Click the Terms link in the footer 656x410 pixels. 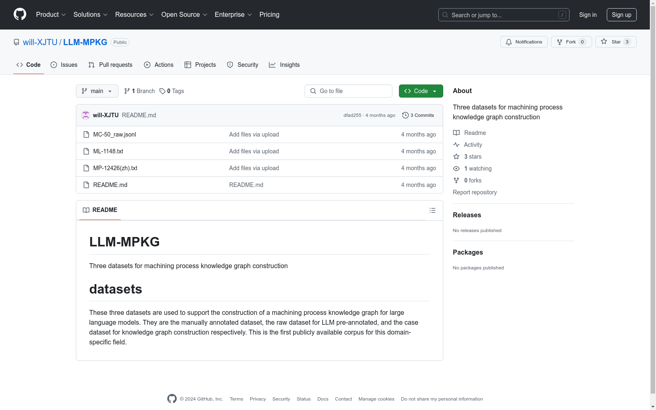[x=237, y=399]
